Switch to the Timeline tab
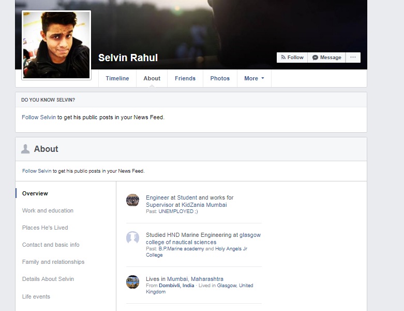Screen dimensions: 404x311 [x=117, y=78]
